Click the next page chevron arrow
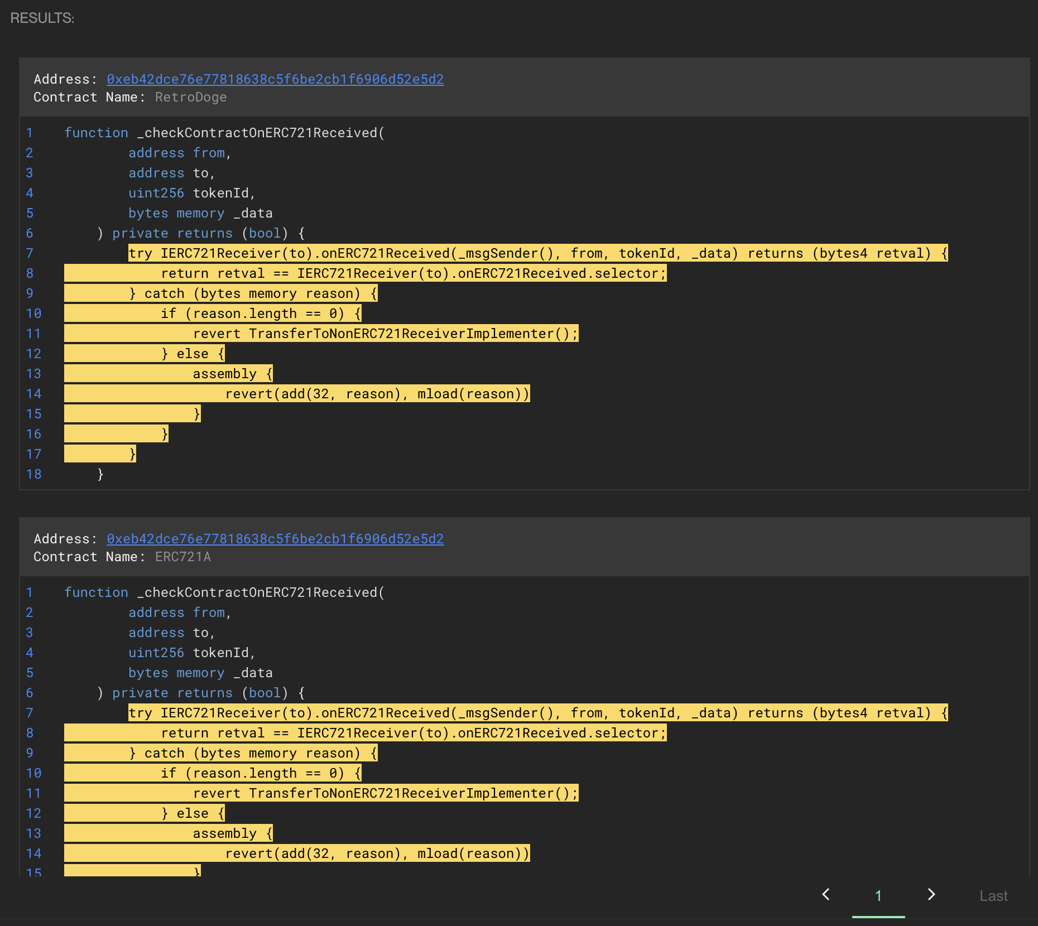 931,895
